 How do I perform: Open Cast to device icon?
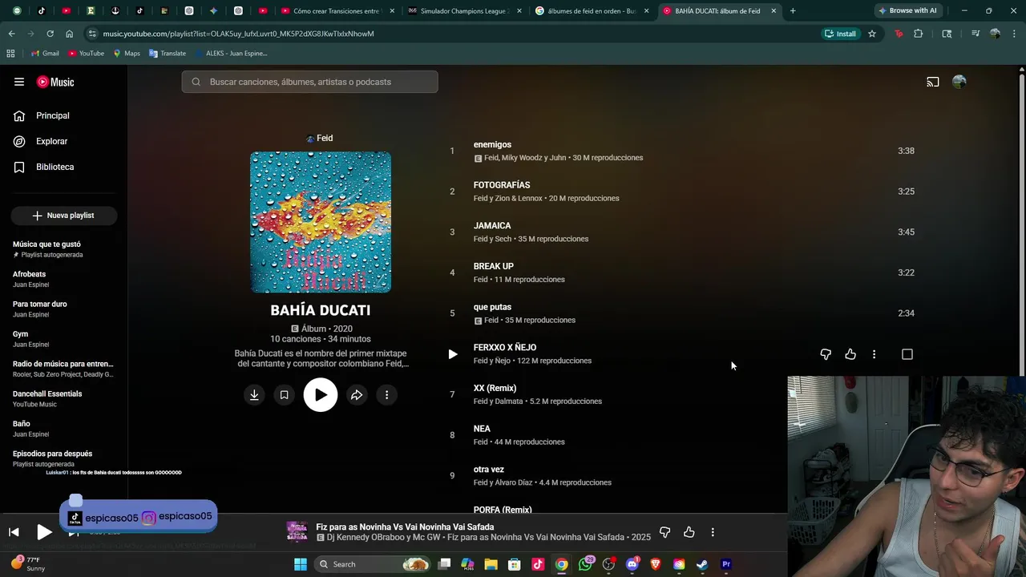click(933, 82)
